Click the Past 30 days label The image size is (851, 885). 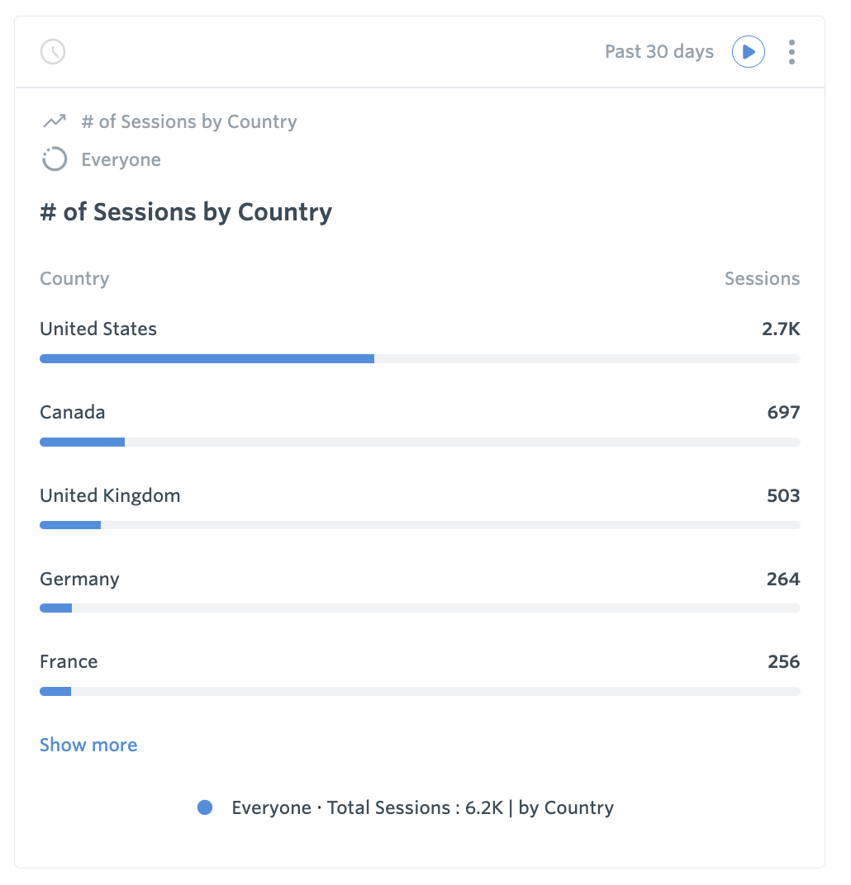(658, 52)
